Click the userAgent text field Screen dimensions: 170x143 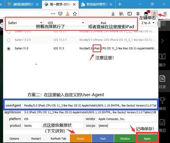click(x=90, y=106)
